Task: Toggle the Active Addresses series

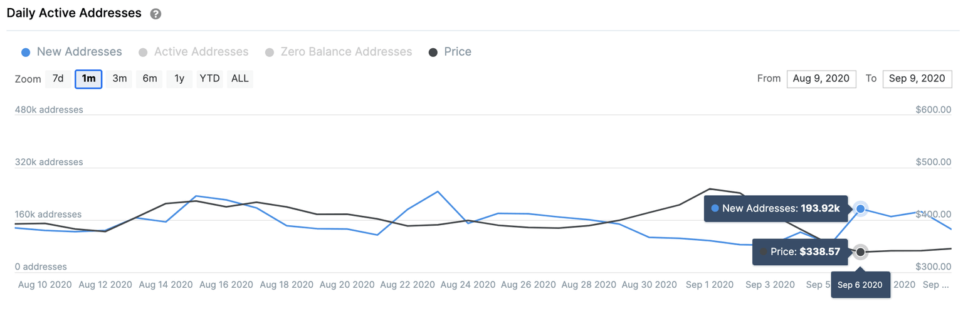Action: tap(201, 52)
